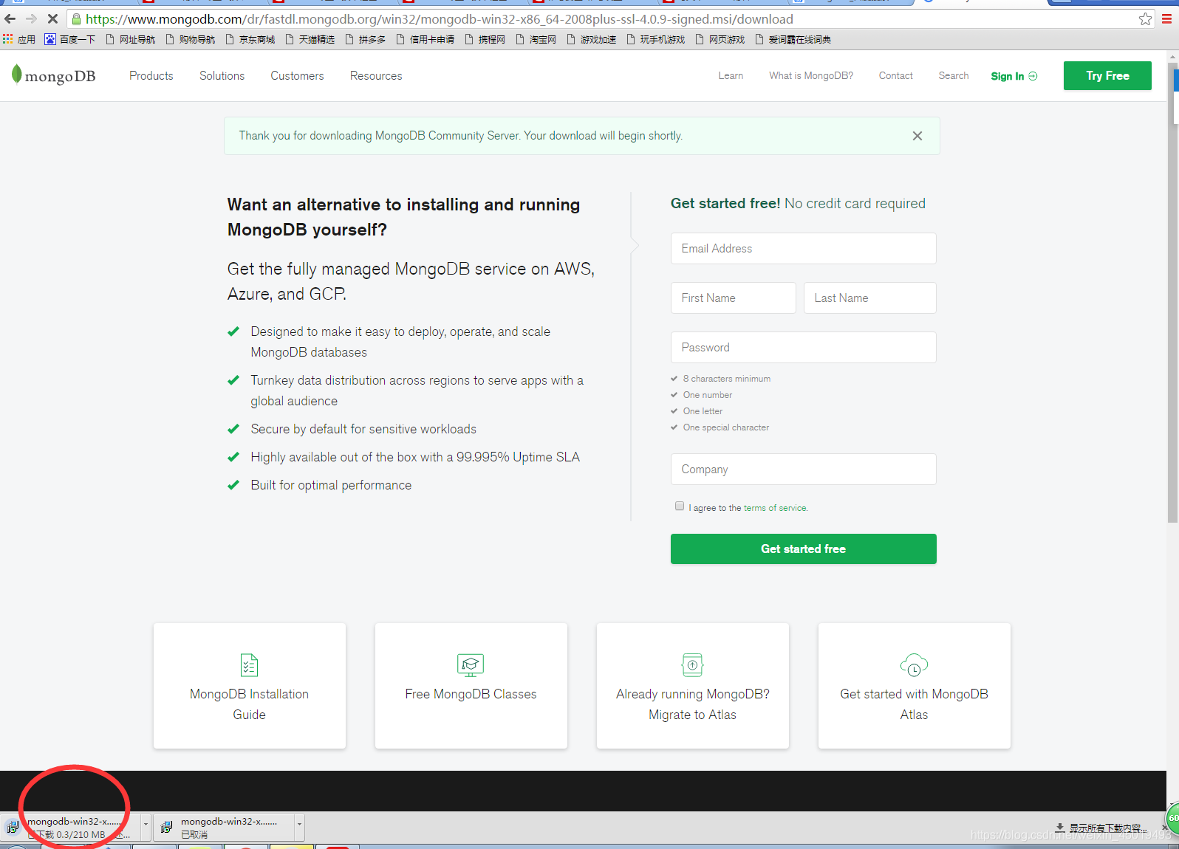The height and width of the screenshot is (849, 1179).
Task: Open the 网址导航 bookmark
Action: [x=131, y=39]
